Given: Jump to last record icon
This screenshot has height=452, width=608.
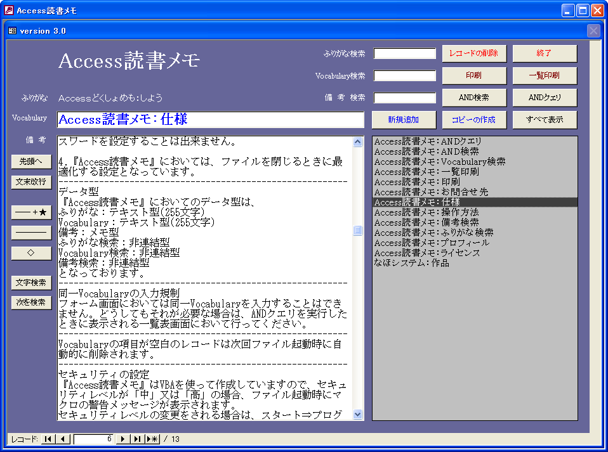Looking at the screenshot, I should [x=137, y=439].
